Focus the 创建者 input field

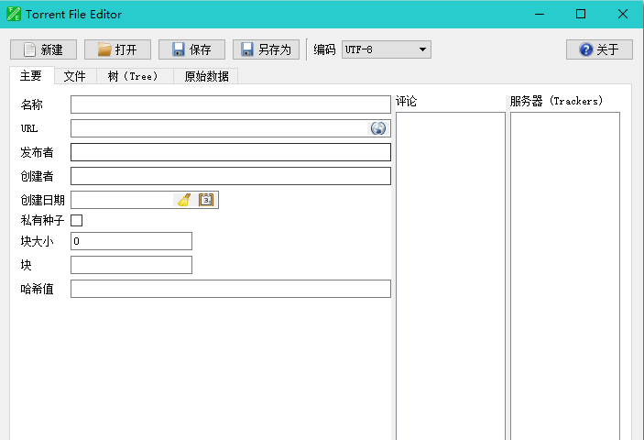click(x=231, y=176)
